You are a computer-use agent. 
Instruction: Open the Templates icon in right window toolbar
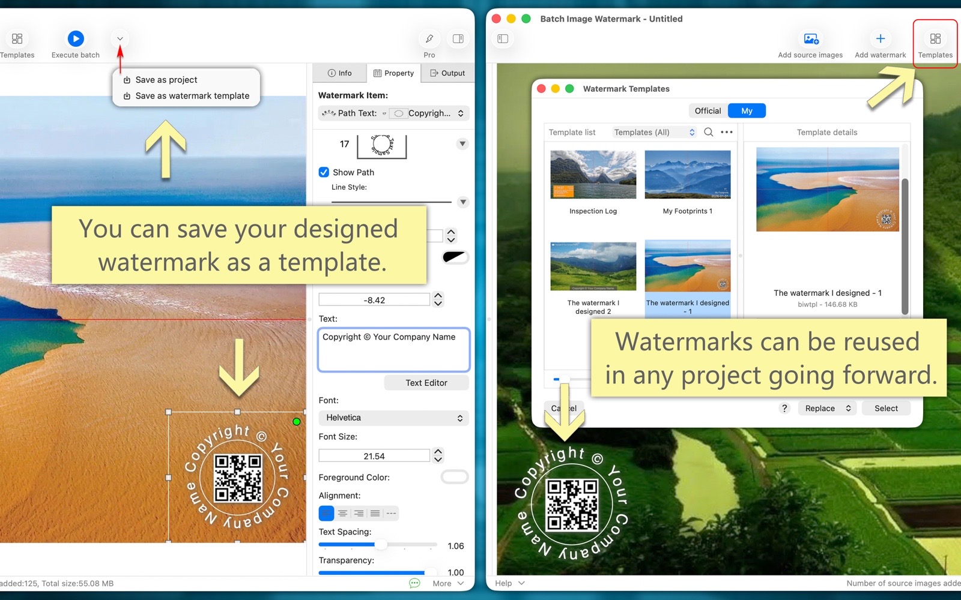pyautogui.click(x=935, y=39)
